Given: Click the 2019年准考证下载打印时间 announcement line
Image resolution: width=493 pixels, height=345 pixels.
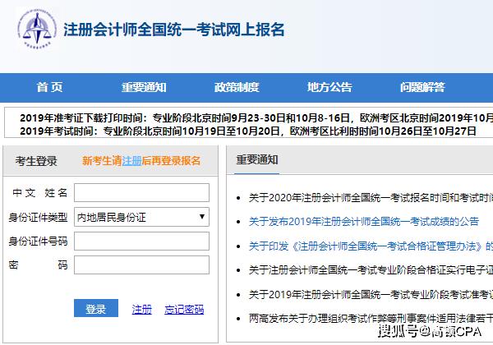Looking at the screenshot, I should coord(256,117).
